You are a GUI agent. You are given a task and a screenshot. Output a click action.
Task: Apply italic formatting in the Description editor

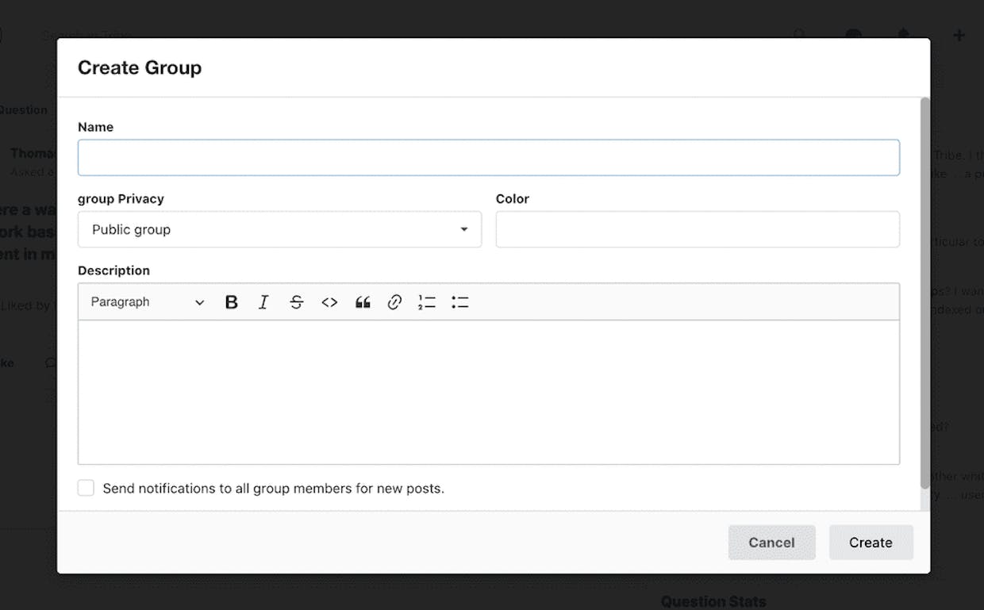(263, 302)
